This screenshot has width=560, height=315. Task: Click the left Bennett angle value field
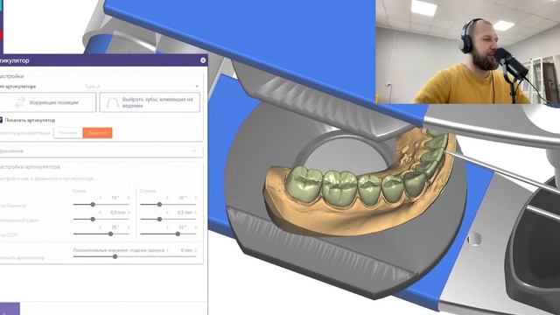pos(115,198)
